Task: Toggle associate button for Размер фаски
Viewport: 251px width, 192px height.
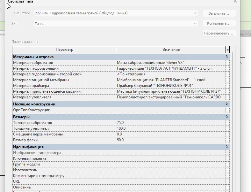Action: (x=227, y=140)
